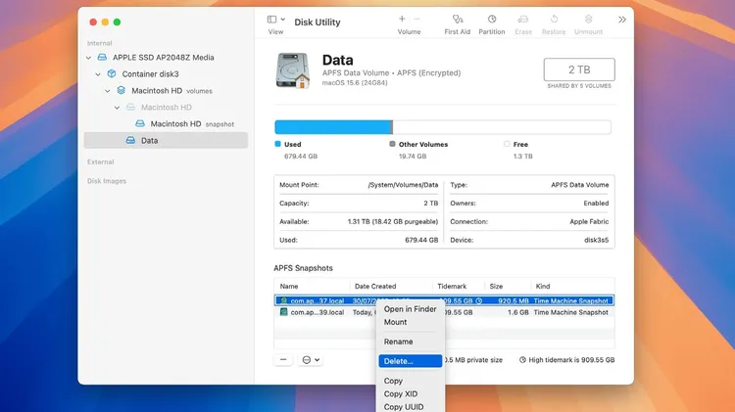This screenshot has height=412, width=735.
Task: Click the Restore toolbar icon
Action: tap(554, 20)
